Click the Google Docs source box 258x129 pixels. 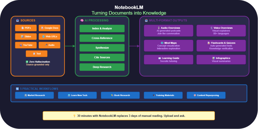49,28
